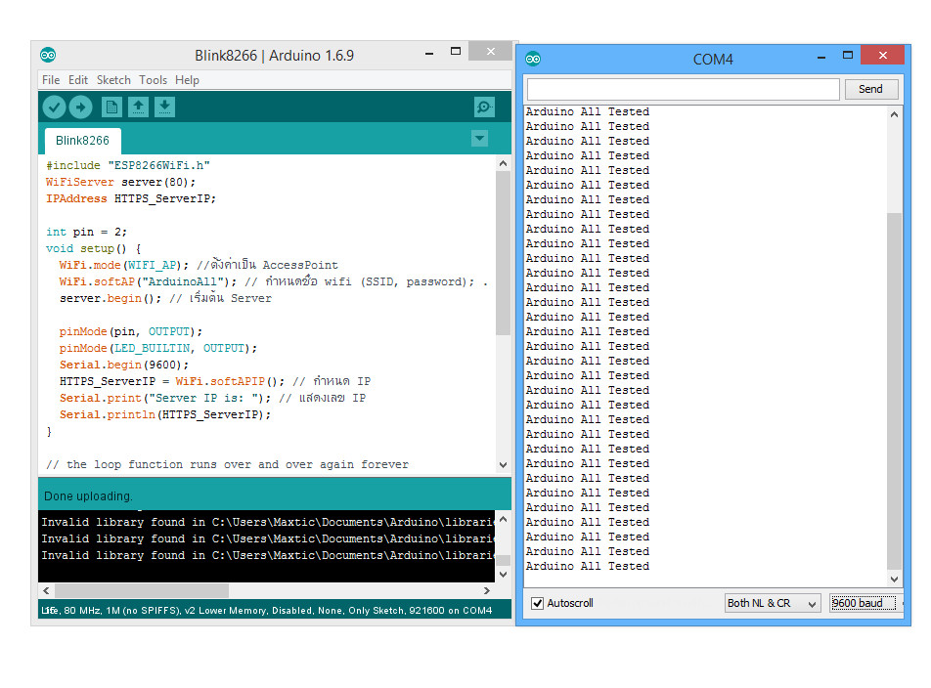Minimize the COM4 window
Viewport: 931px width, 688px height.
point(821,58)
